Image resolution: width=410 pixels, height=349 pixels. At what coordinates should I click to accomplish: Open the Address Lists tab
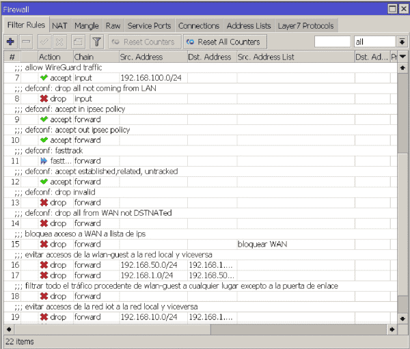pos(249,26)
